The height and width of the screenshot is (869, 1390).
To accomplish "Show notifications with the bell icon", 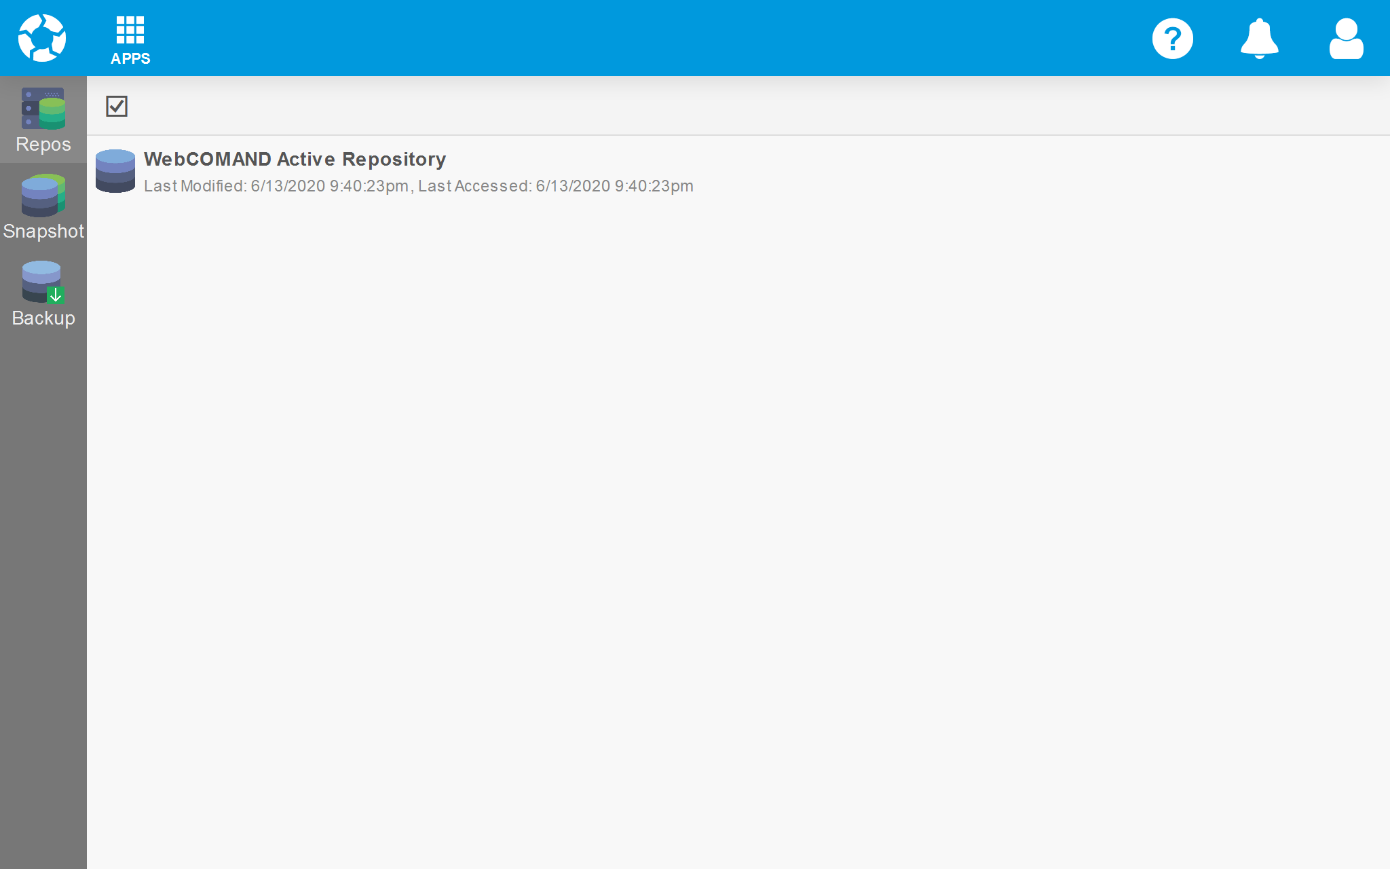I will [1259, 39].
